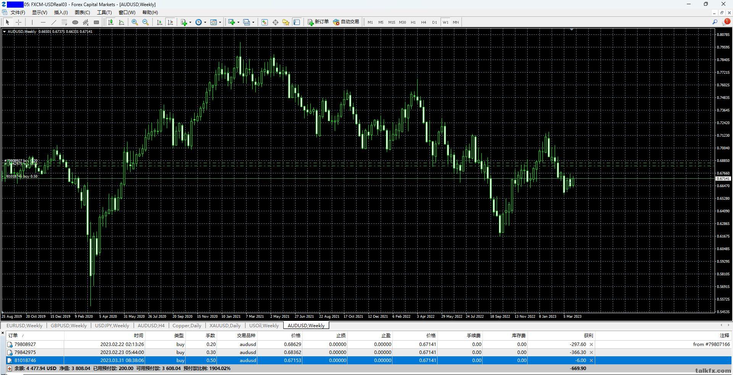This screenshot has height=375, width=733.
Task: Open the Market Watch window
Action: (x=265, y=22)
